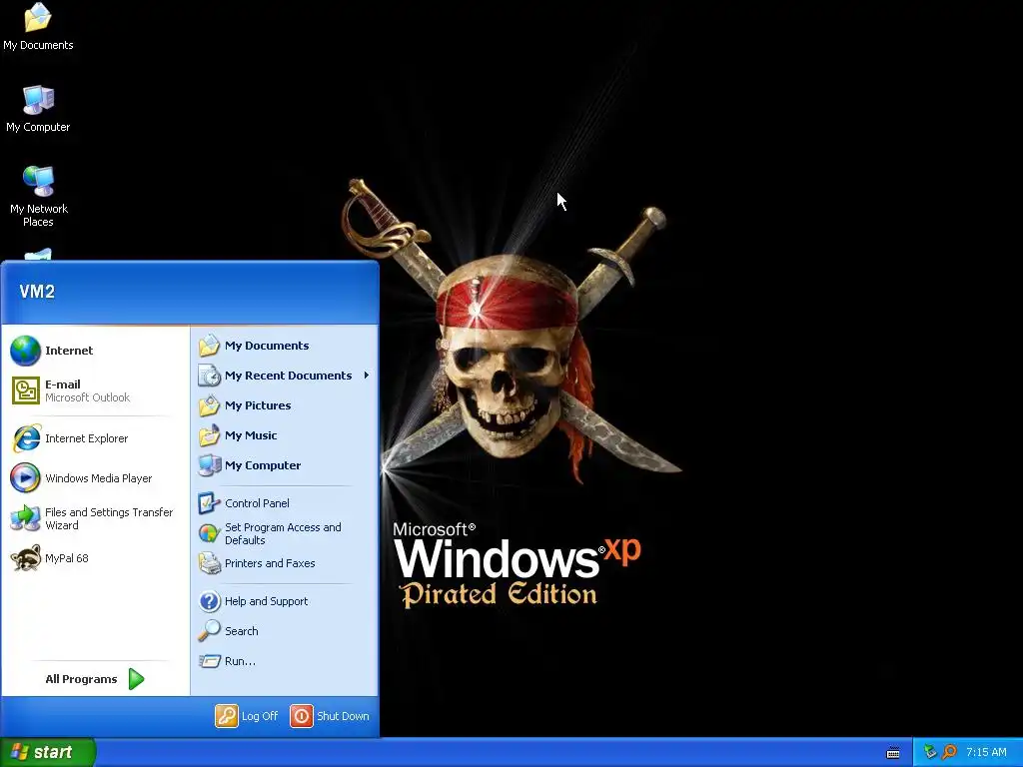Select the Printers and Faxes entry text
This screenshot has height=767, width=1023.
[x=270, y=563]
